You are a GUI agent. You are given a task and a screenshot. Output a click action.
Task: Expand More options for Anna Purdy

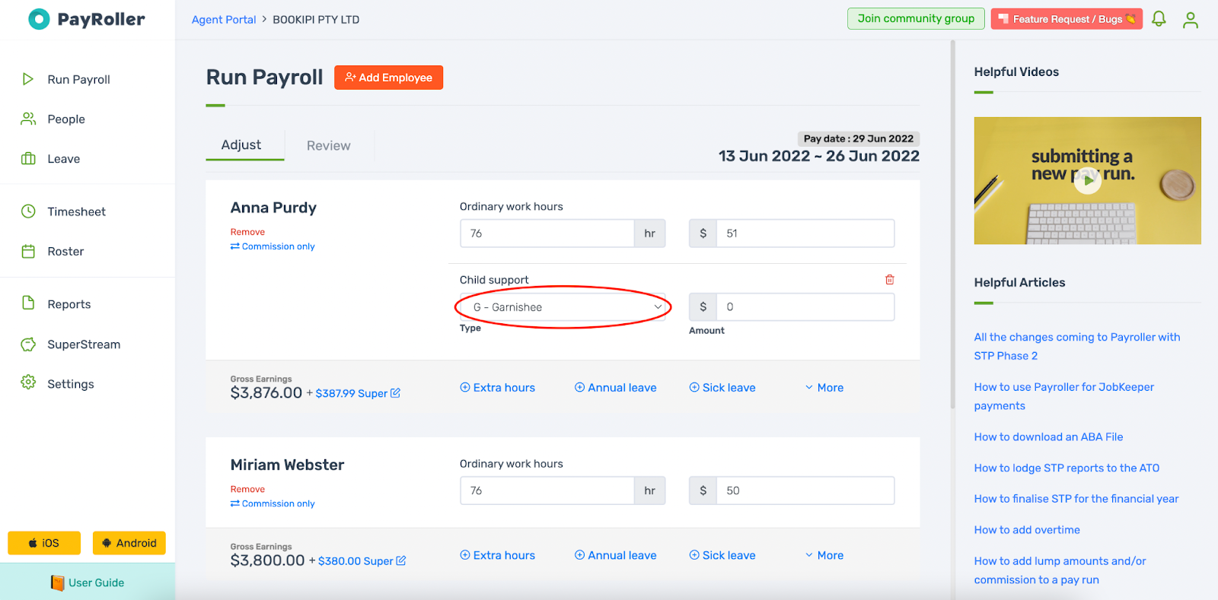(x=824, y=388)
